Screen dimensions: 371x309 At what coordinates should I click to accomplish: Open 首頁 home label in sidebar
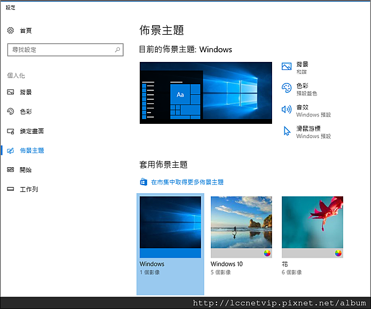point(26,30)
